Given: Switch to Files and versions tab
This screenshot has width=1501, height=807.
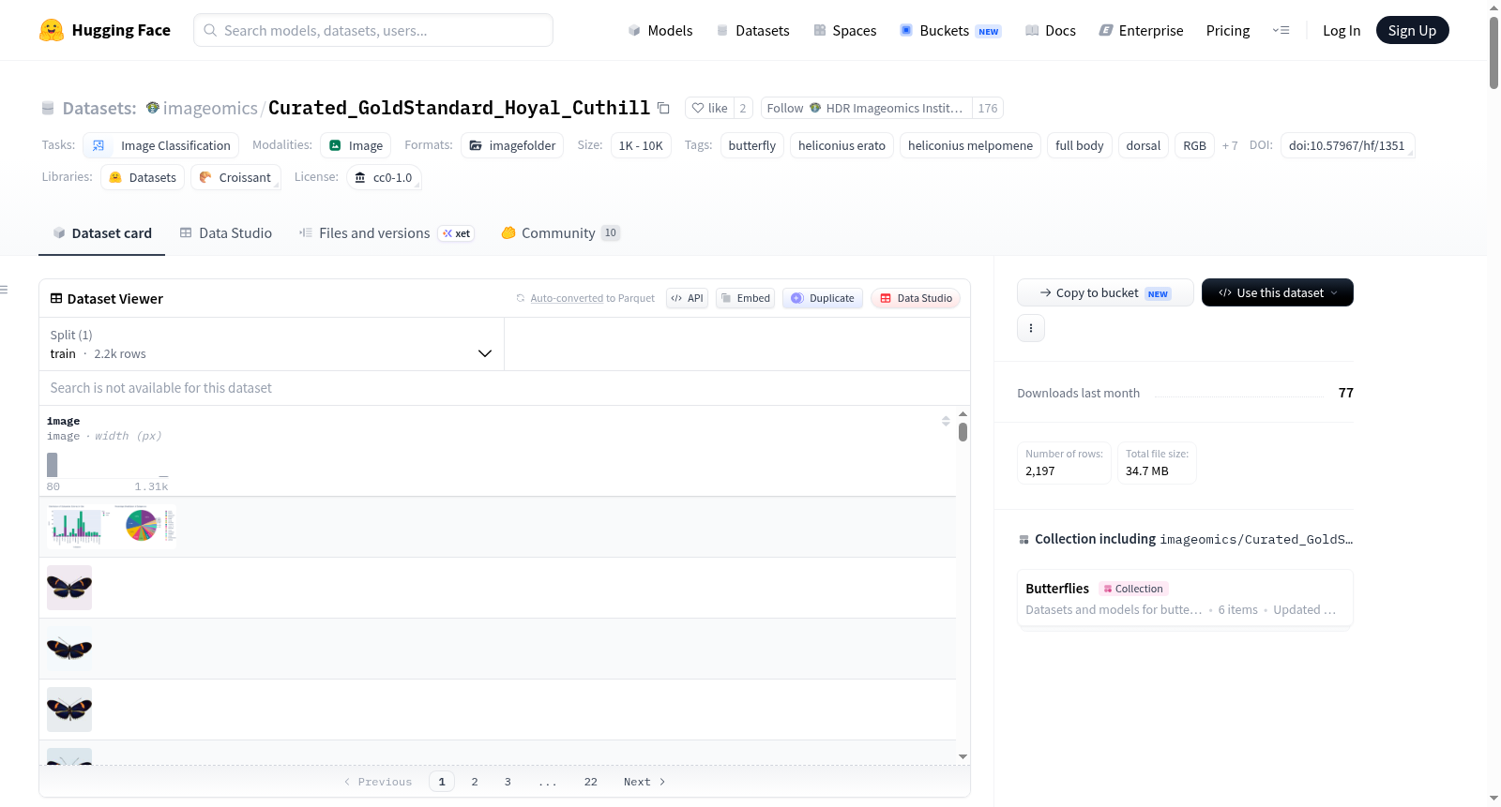Looking at the screenshot, I should [387, 232].
